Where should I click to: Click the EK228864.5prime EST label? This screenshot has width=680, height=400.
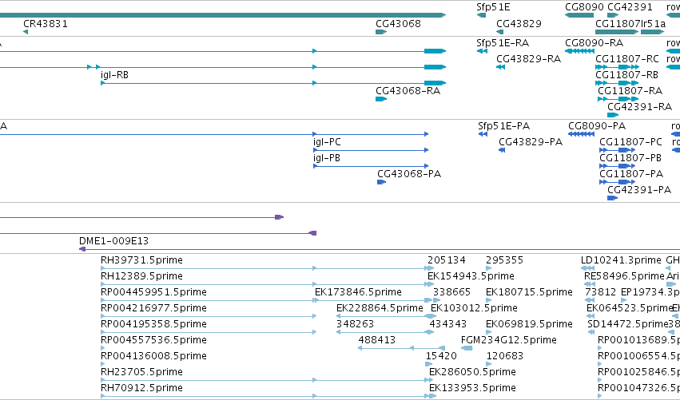click(380, 308)
